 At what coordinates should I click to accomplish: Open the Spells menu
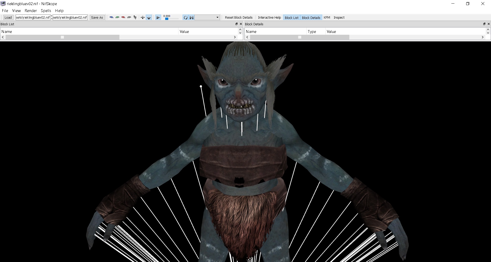(x=46, y=11)
